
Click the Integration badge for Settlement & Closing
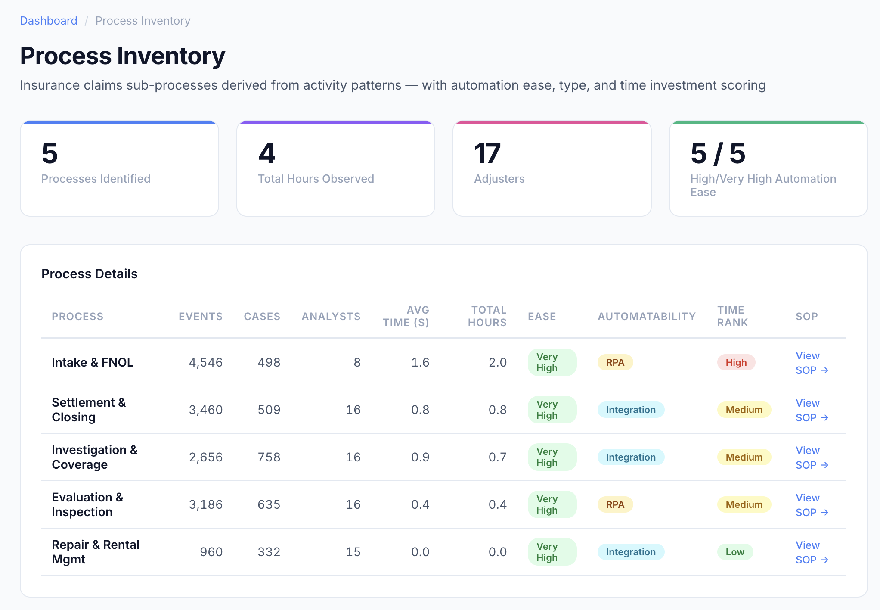click(631, 410)
